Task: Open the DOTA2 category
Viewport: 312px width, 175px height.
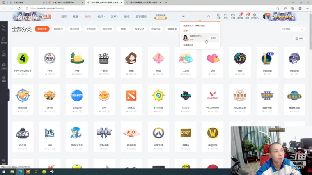Action: click(x=131, y=100)
